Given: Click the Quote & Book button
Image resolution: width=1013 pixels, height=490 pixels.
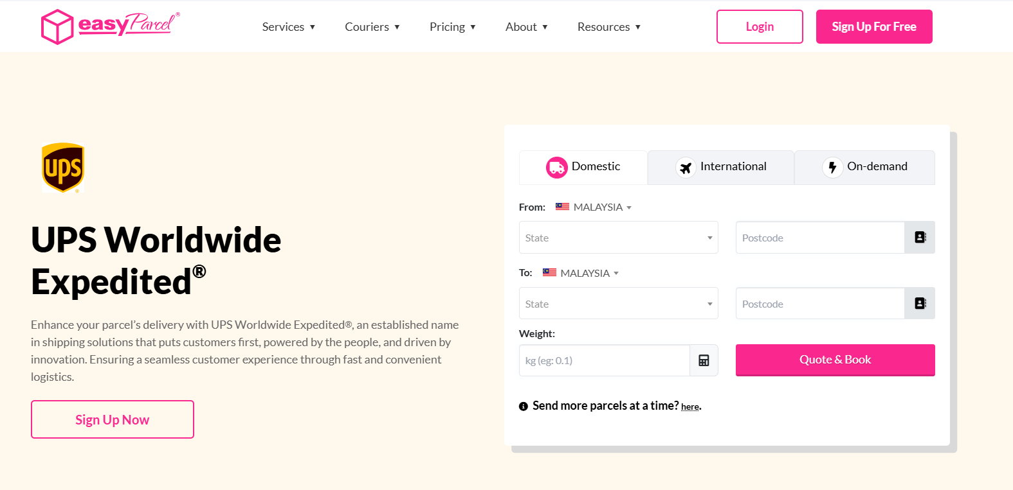Looking at the screenshot, I should coord(835,360).
